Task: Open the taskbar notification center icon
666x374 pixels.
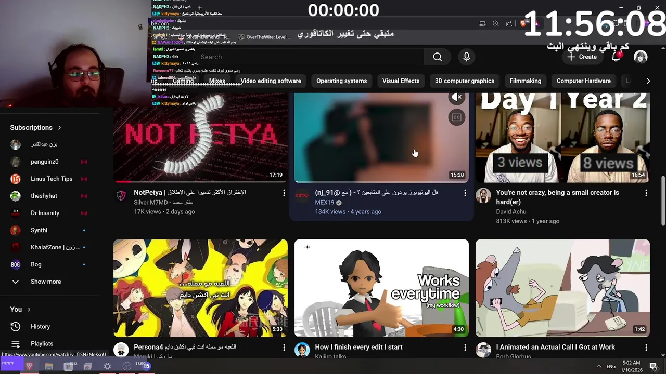Action: (x=654, y=366)
